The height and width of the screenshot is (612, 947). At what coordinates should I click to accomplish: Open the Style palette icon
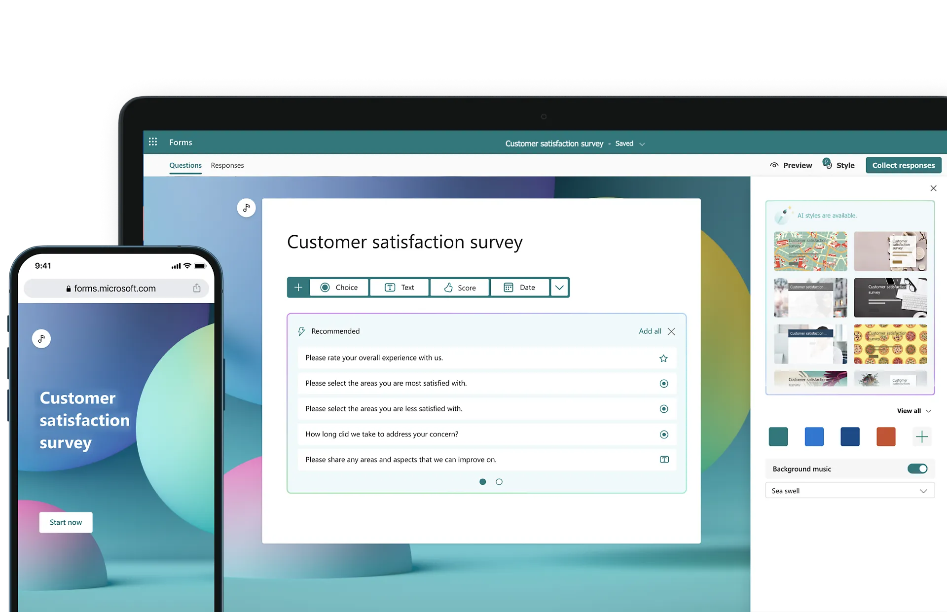pos(828,164)
